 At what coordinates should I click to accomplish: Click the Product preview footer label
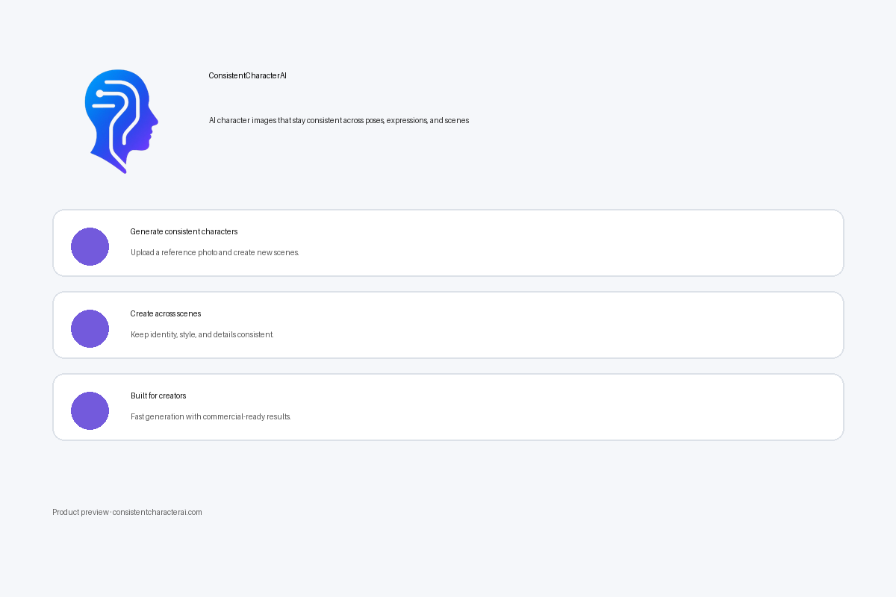(x=80, y=512)
